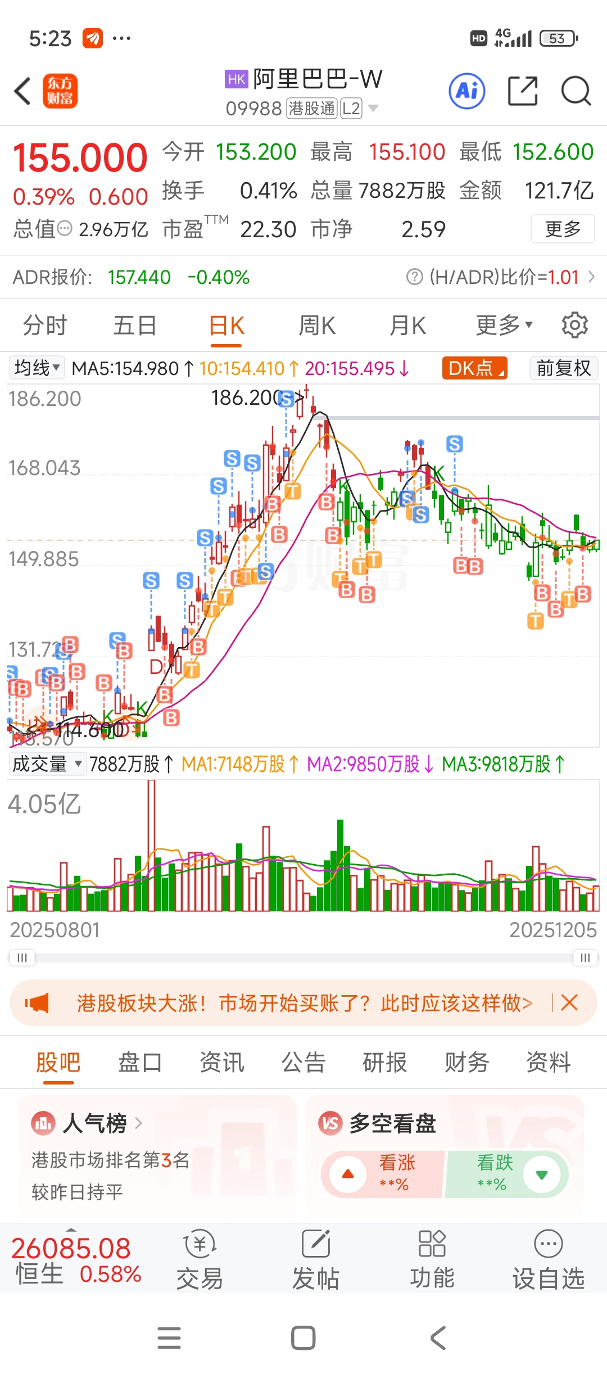Tap the back arrow icon
607x1383 pixels.
click(x=22, y=91)
